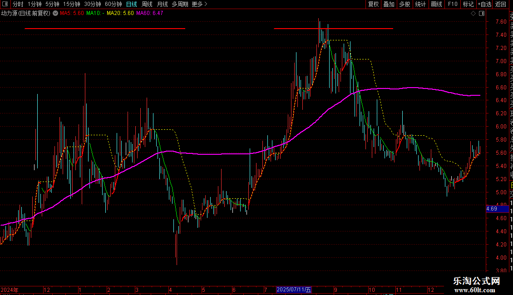This screenshot has width=513, height=295.
Task: Click the 叠加 overlay button
Action: coord(389,4)
